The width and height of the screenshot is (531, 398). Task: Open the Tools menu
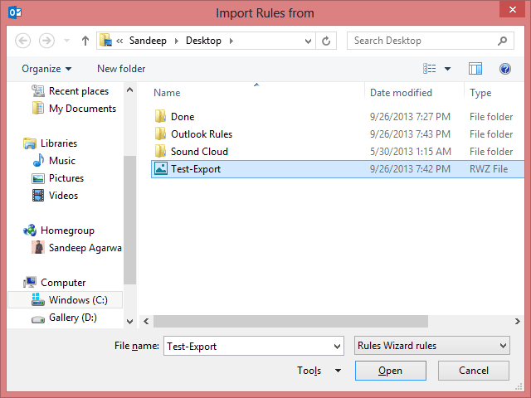point(319,371)
